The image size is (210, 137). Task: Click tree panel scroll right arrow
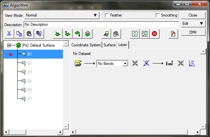(60, 132)
